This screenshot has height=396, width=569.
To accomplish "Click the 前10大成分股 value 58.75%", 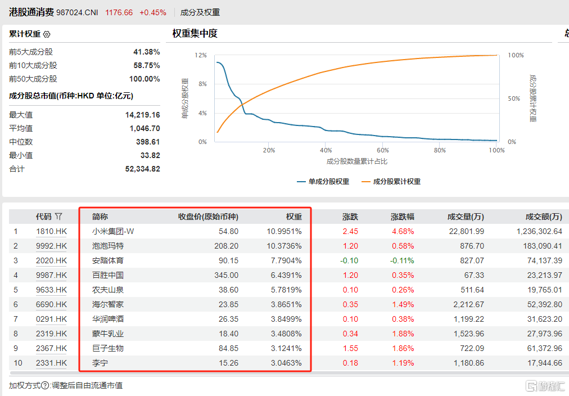I will [147, 65].
